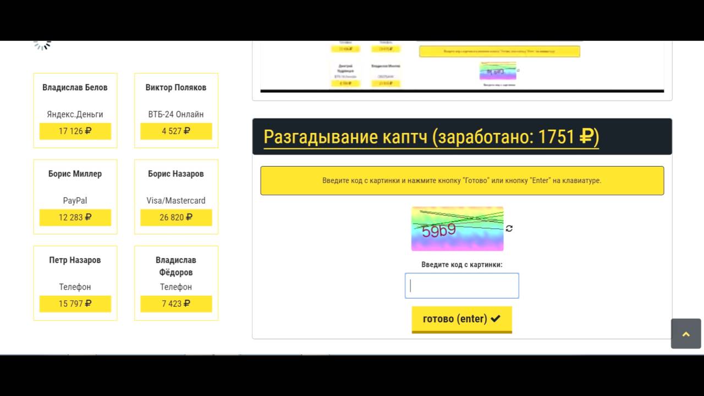
Task: Click the loading spinner icon
Action: (42, 44)
